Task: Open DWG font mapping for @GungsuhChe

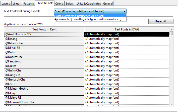Action: pyautogui.click(x=127, y=80)
